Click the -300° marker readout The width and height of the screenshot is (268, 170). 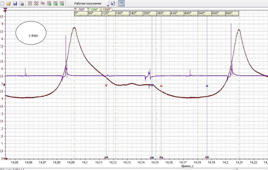[80, 10]
